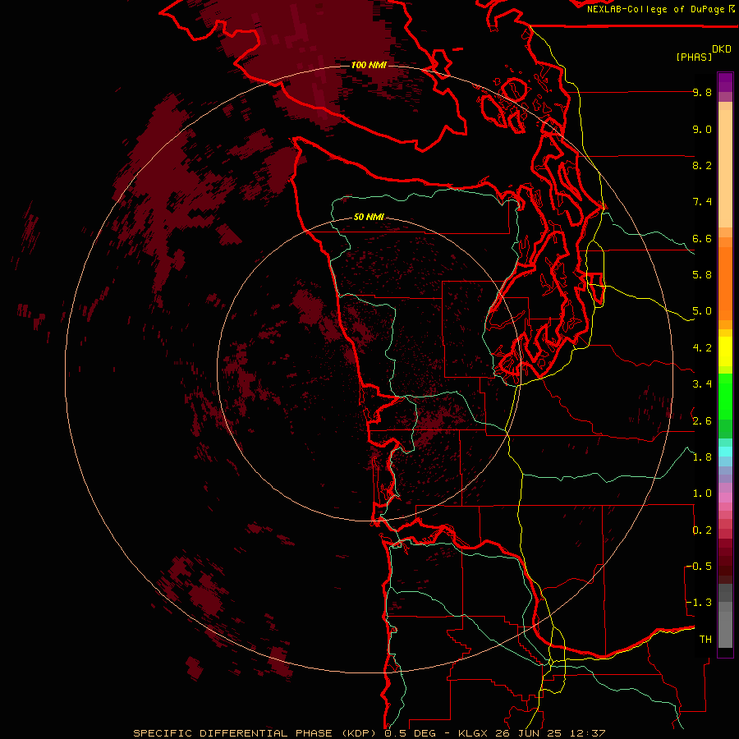Click the (KDP) text in the caption
The image size is (739, 739).
tap(359, 733)
